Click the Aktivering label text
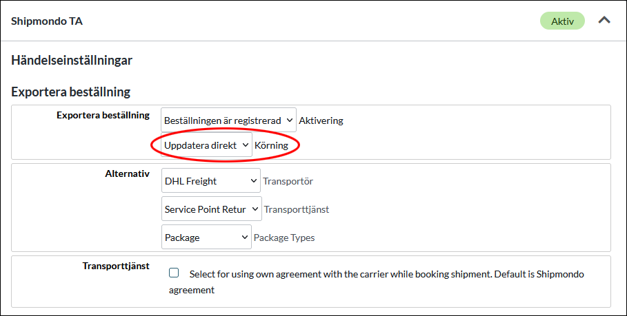Viewport: 627px width, 316px height. click(x=321, y=120)
